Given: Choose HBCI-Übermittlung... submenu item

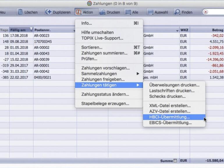Looking at the screenshot, I should click(174, 117).
